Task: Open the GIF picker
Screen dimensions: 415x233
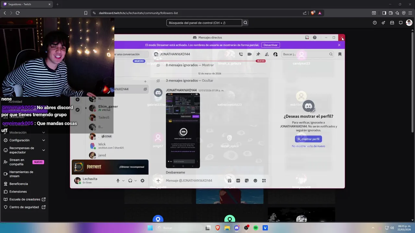Action: 238,181
